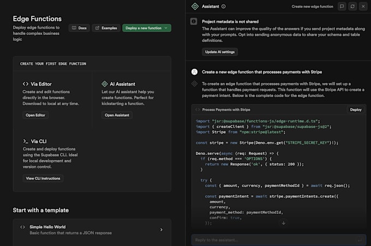Open the Simple Hello World template

[92, 230]
